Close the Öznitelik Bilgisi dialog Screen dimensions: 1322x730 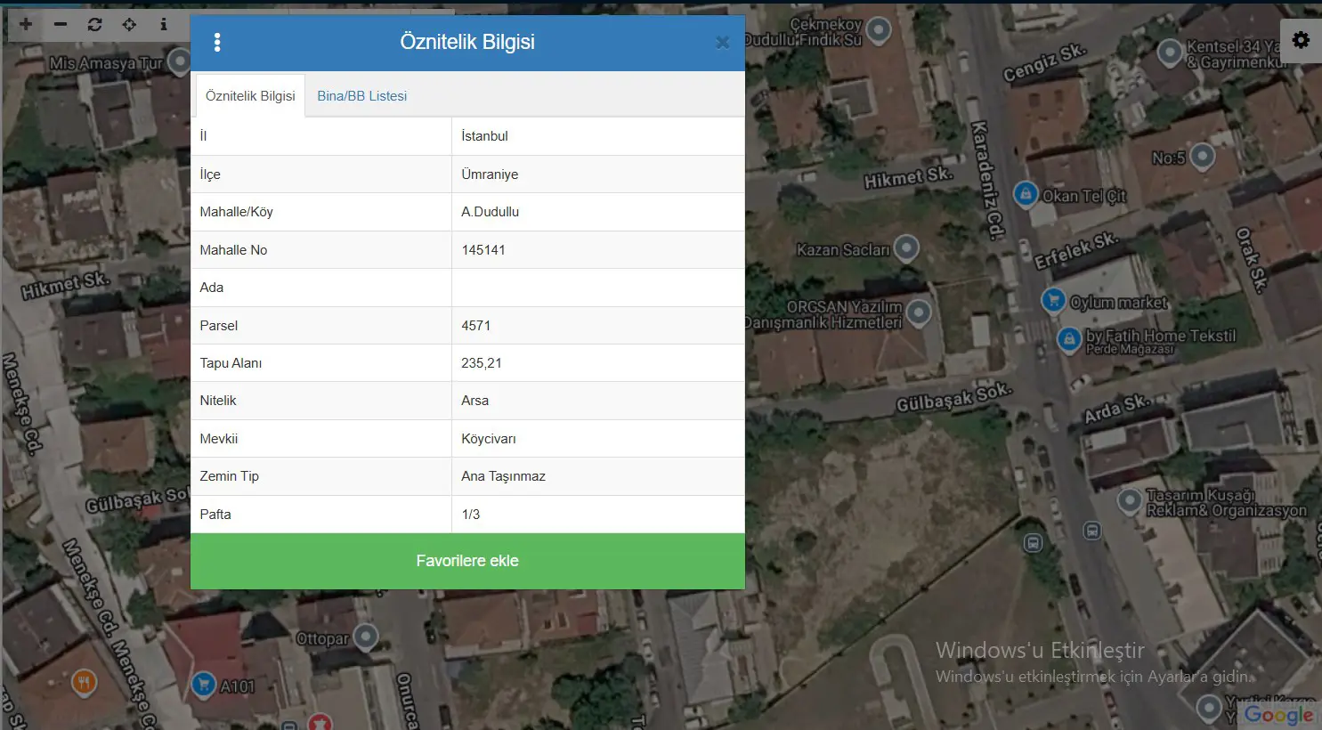coord(723,42)
